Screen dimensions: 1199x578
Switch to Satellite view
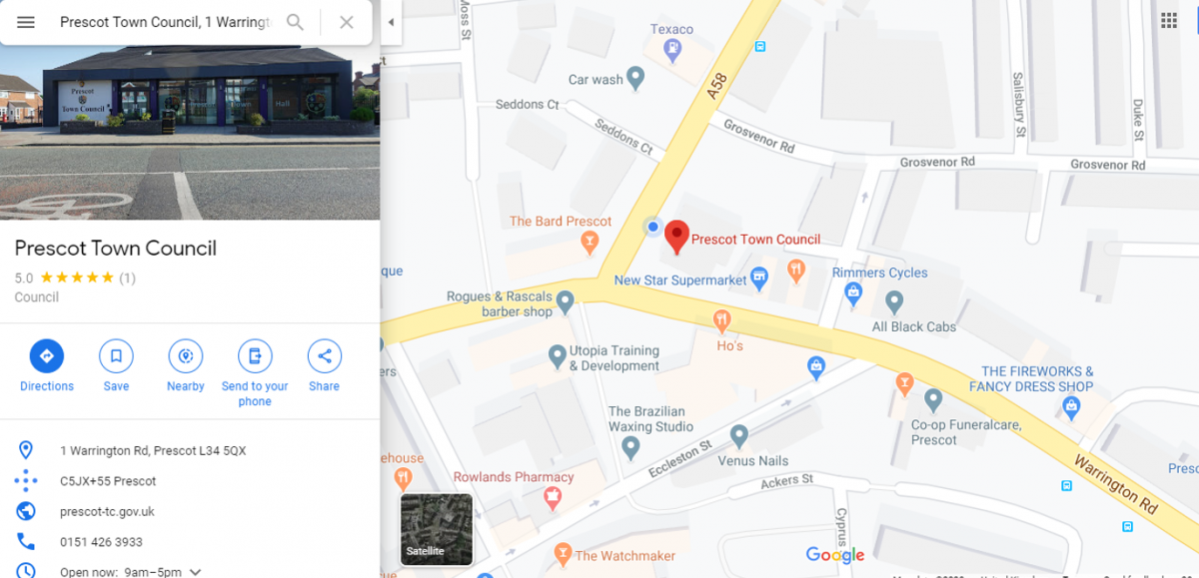pyautogui.click(x=437, y=529)
